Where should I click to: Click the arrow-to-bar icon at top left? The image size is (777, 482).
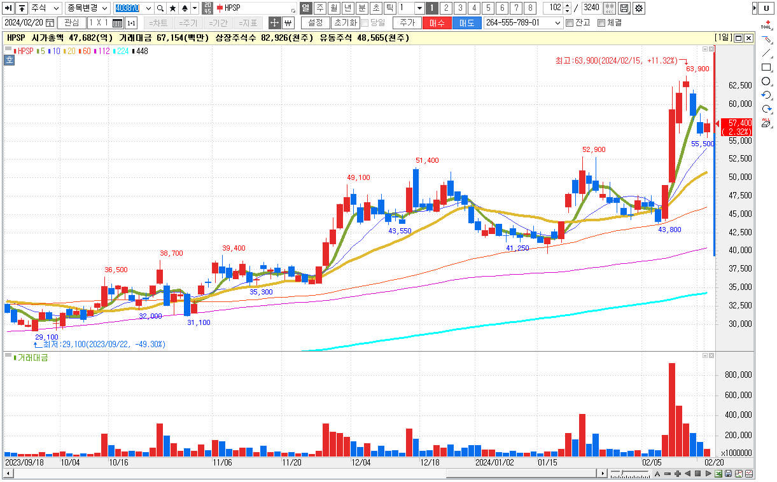9,8
